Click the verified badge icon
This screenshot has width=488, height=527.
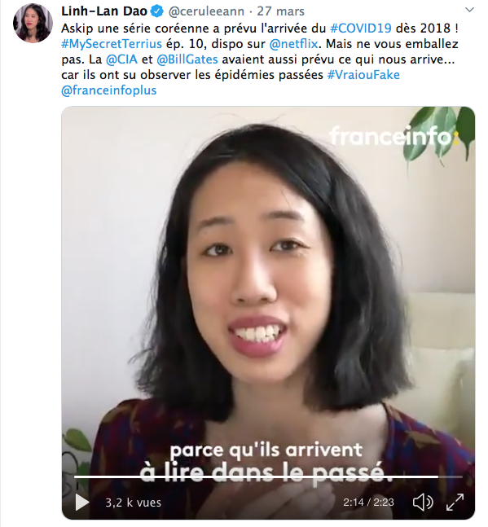157,11
